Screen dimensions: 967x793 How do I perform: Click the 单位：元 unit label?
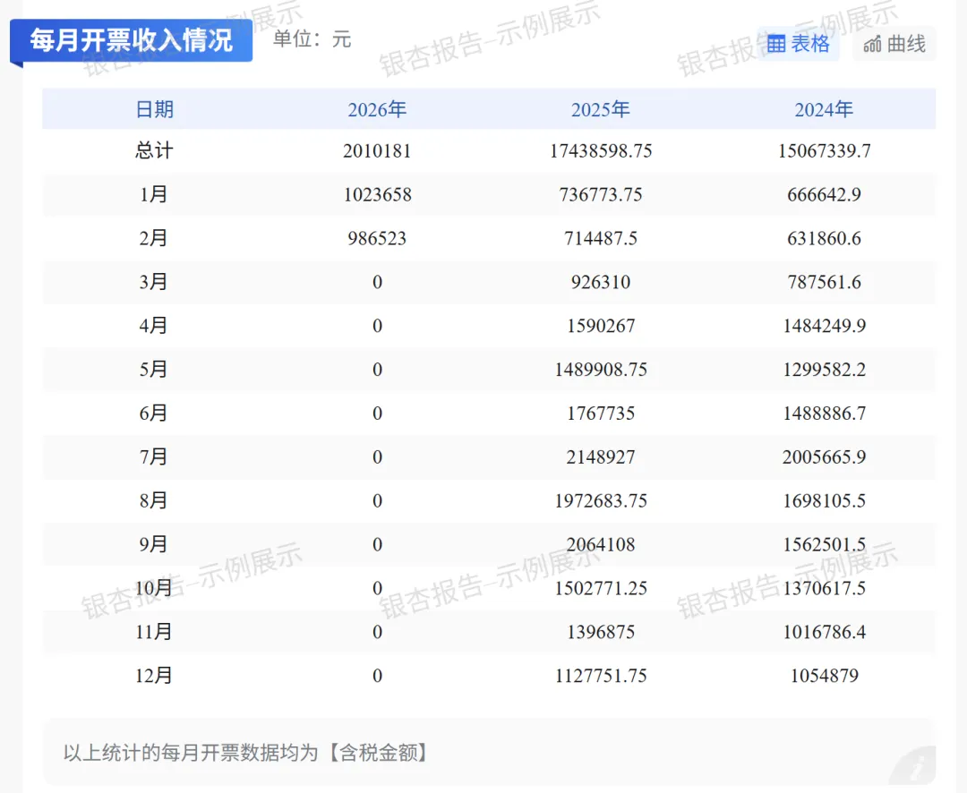[x=312, y=39]
